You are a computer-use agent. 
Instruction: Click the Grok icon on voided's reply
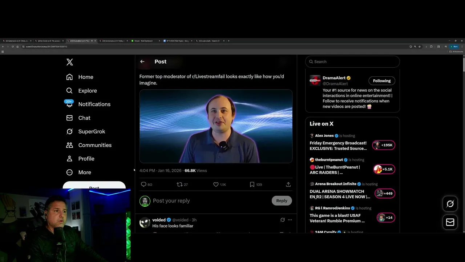pos(282,220)
